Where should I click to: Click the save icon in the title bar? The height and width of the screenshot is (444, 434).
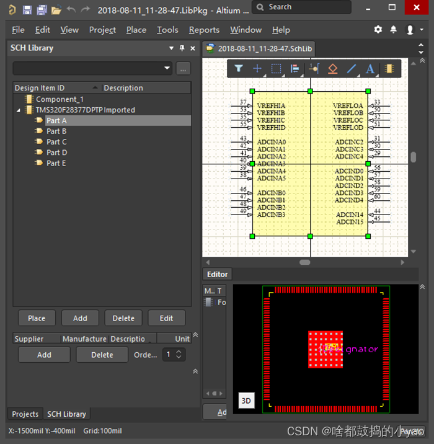pos(27,10)
